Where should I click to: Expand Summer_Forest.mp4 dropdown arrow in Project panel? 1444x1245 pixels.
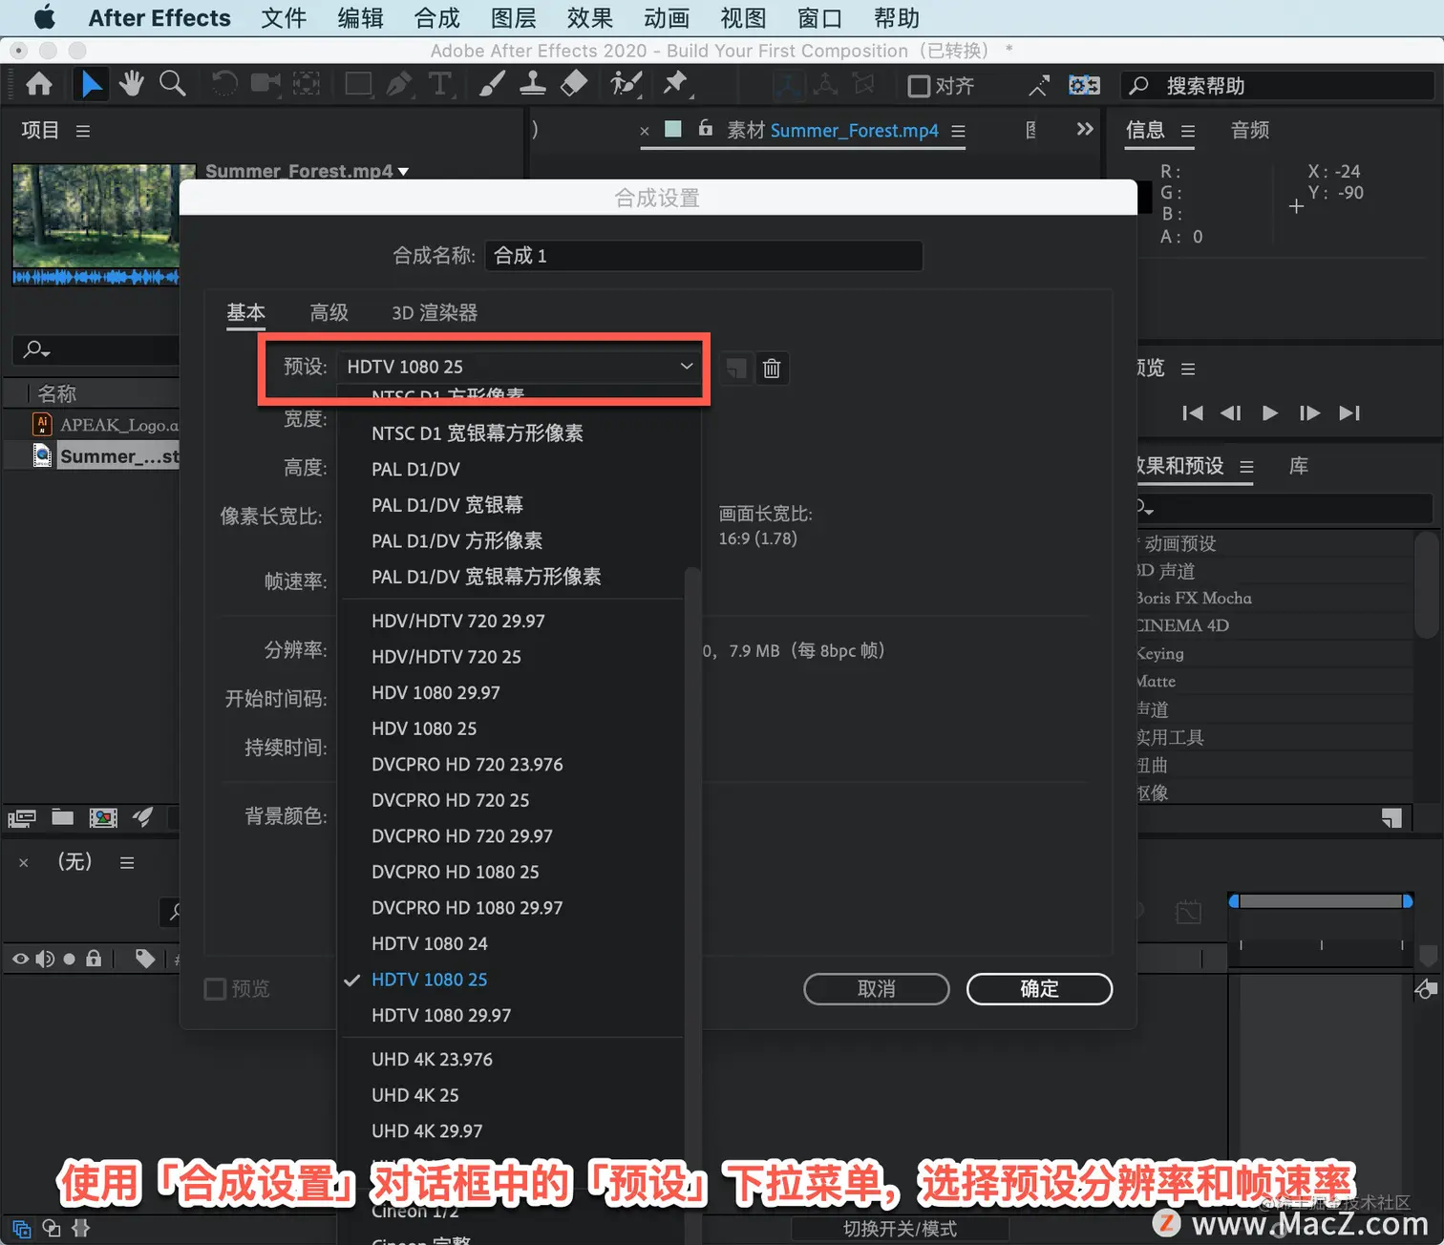coord(404,172)
